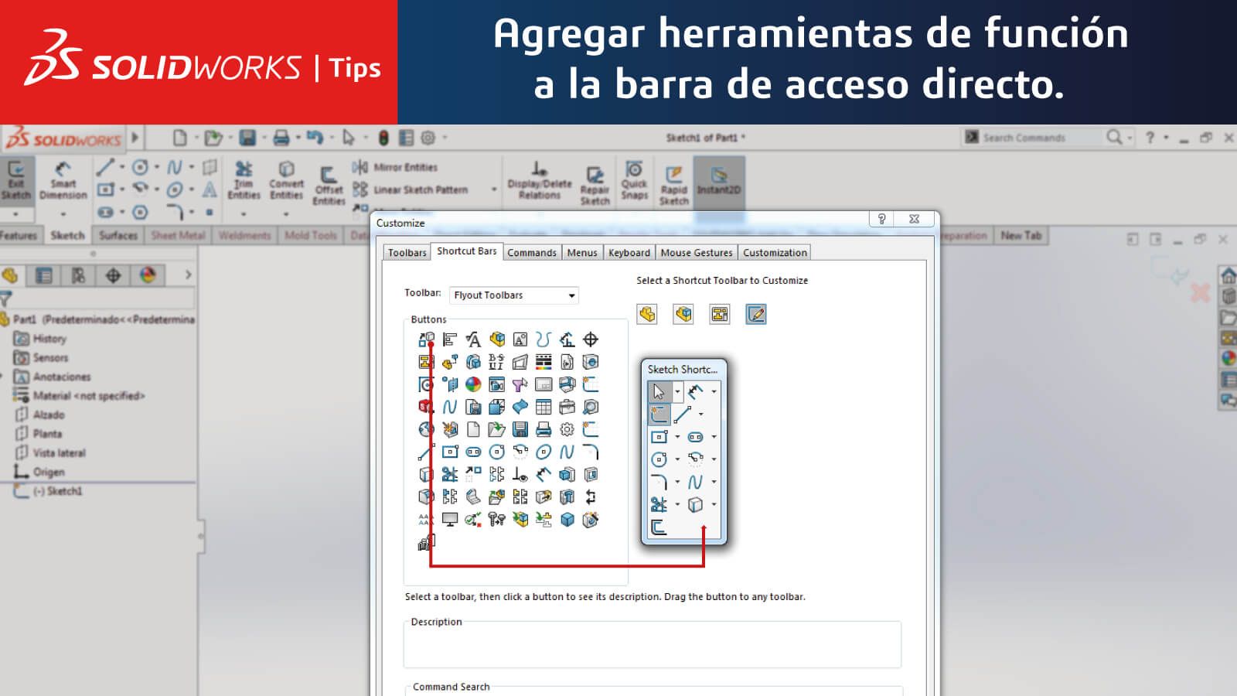
Task: Switch to the Commands tab
Action: [532, 252]
